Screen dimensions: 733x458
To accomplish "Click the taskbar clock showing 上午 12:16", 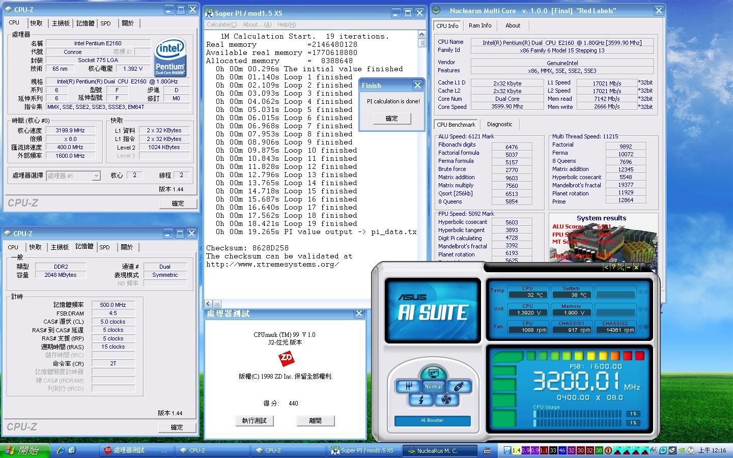I will point(712,450).
